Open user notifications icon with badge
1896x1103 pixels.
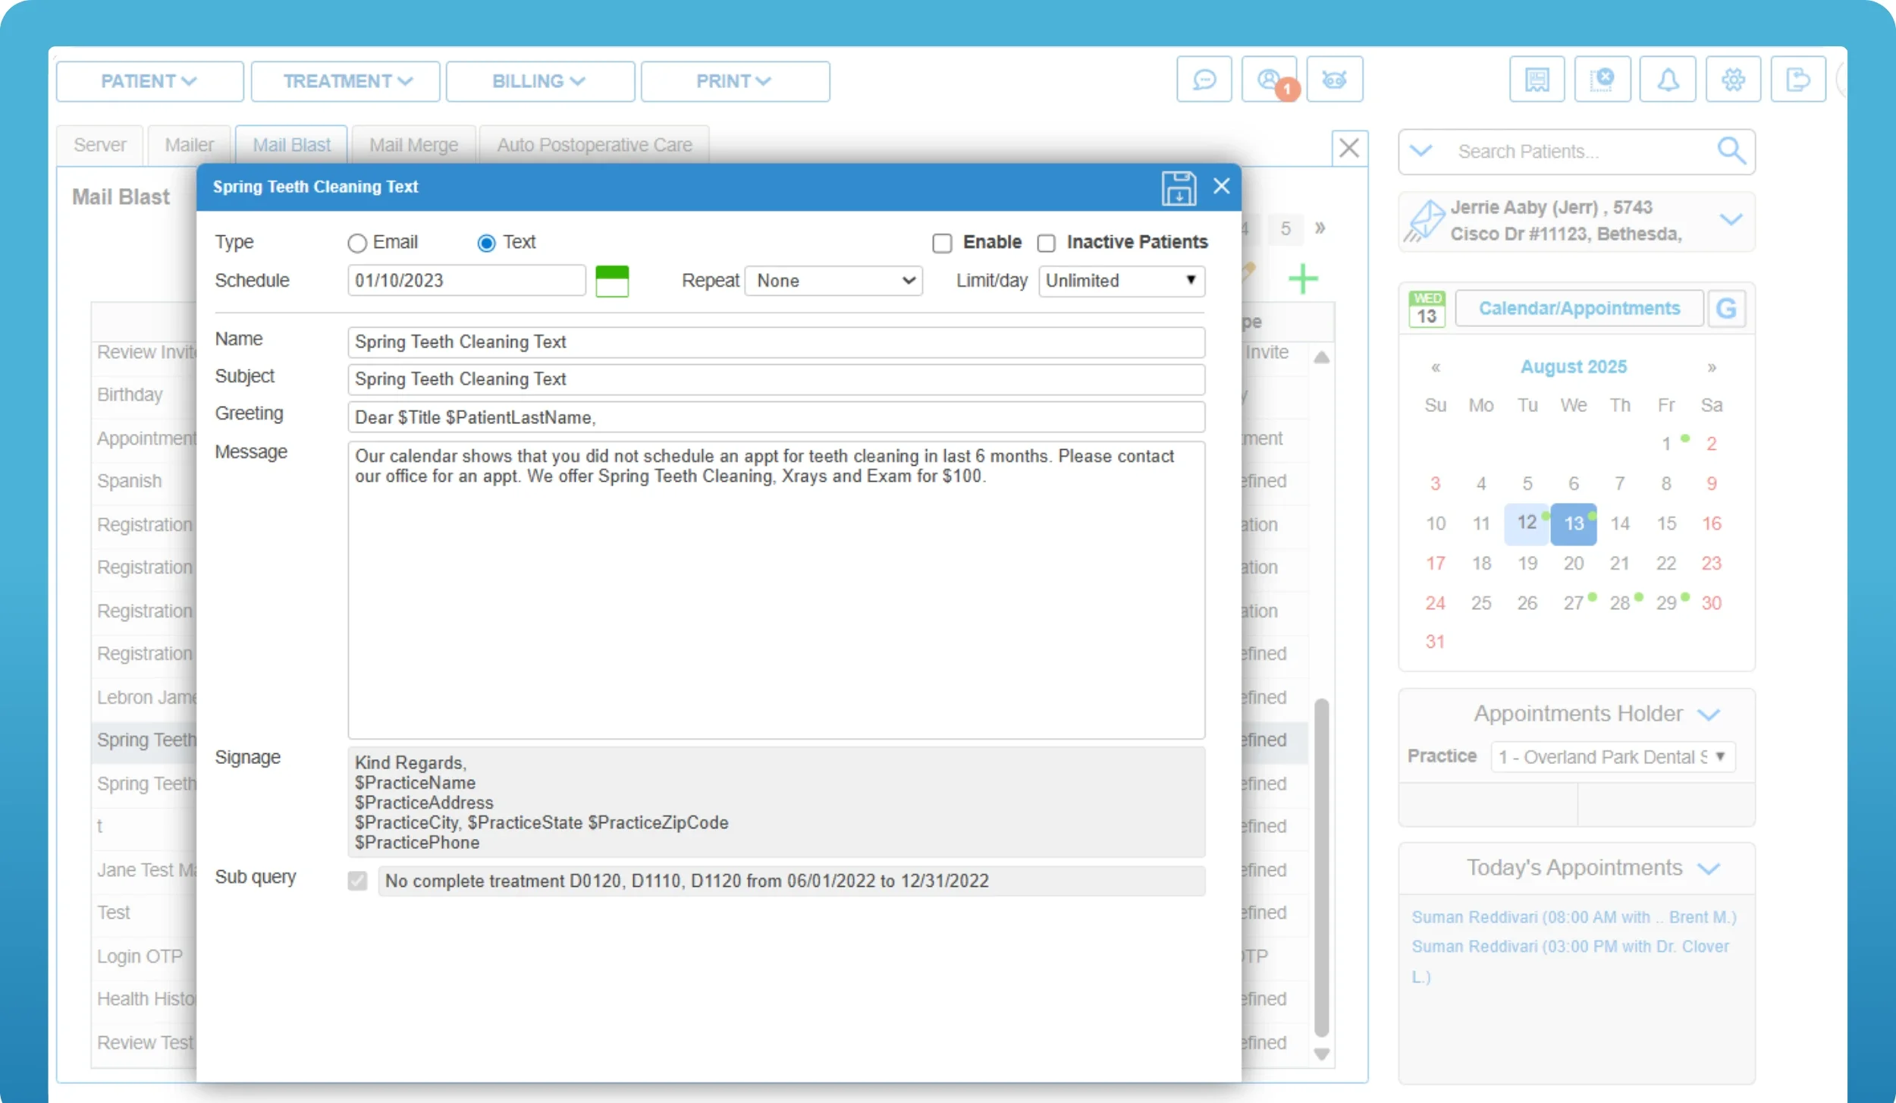tap(1269, 80)
